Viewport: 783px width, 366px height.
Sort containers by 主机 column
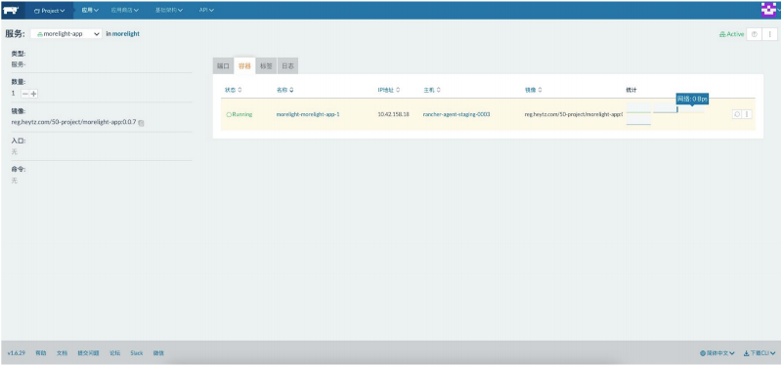click(x=432, y=90)
